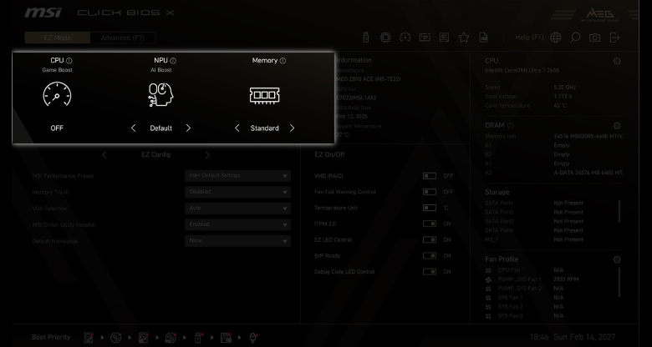
Task: Open Favorites with the star icon
Action: (x=464, y=38)
